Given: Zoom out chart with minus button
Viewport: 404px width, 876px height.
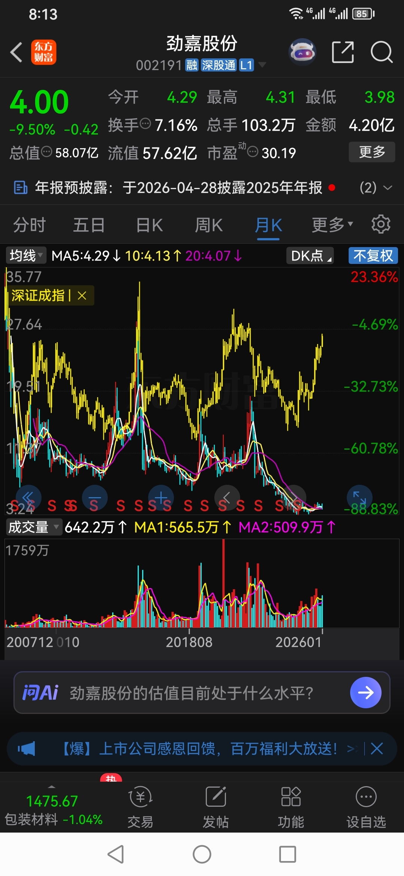Looking at the screenshot, I should click(x=95, y=498).
